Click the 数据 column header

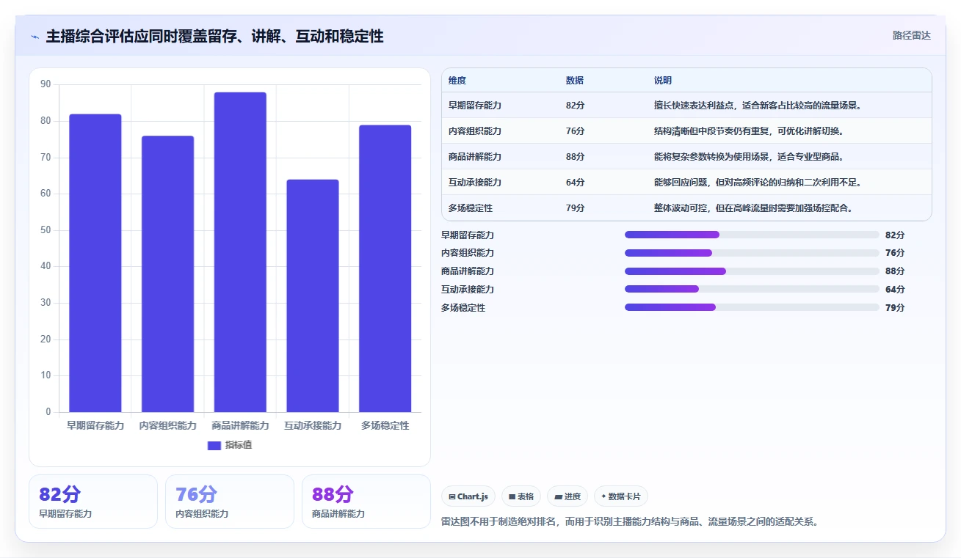tap(575, 81)
